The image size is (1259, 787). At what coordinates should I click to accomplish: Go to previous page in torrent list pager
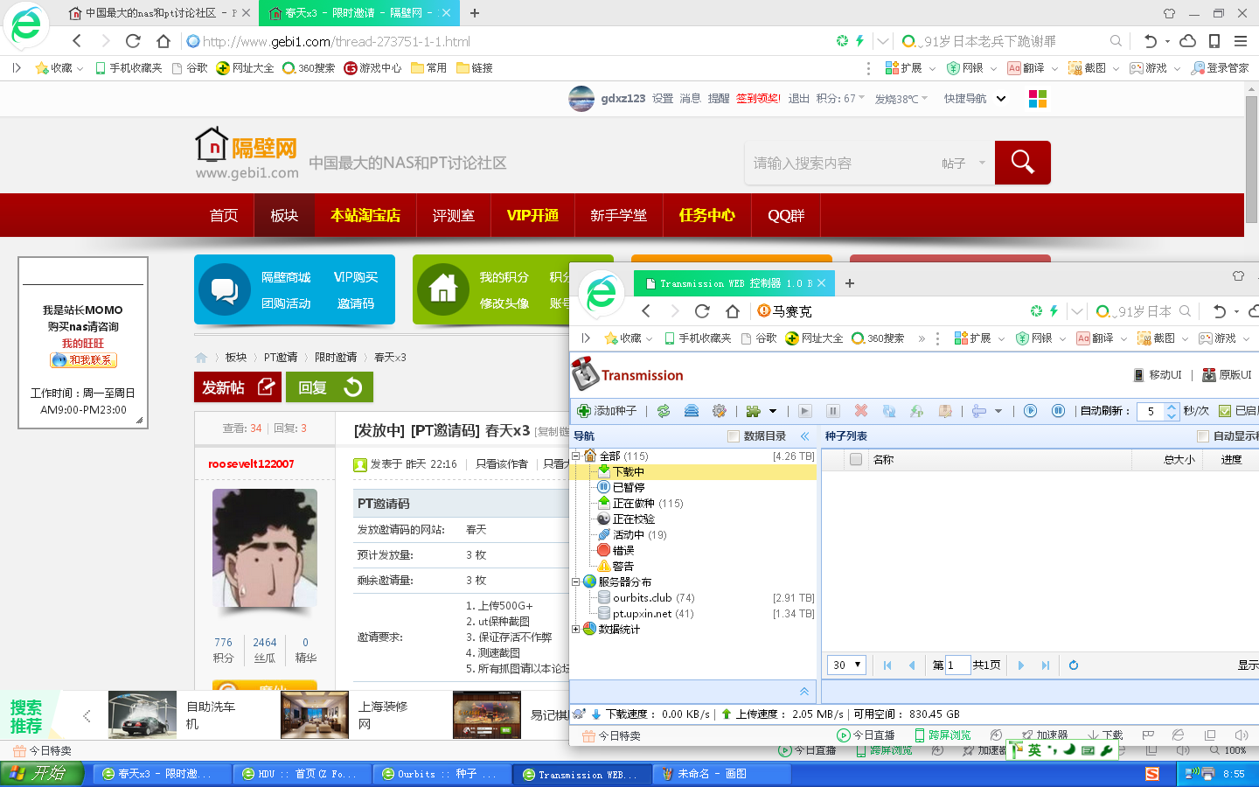pos(912,665)
